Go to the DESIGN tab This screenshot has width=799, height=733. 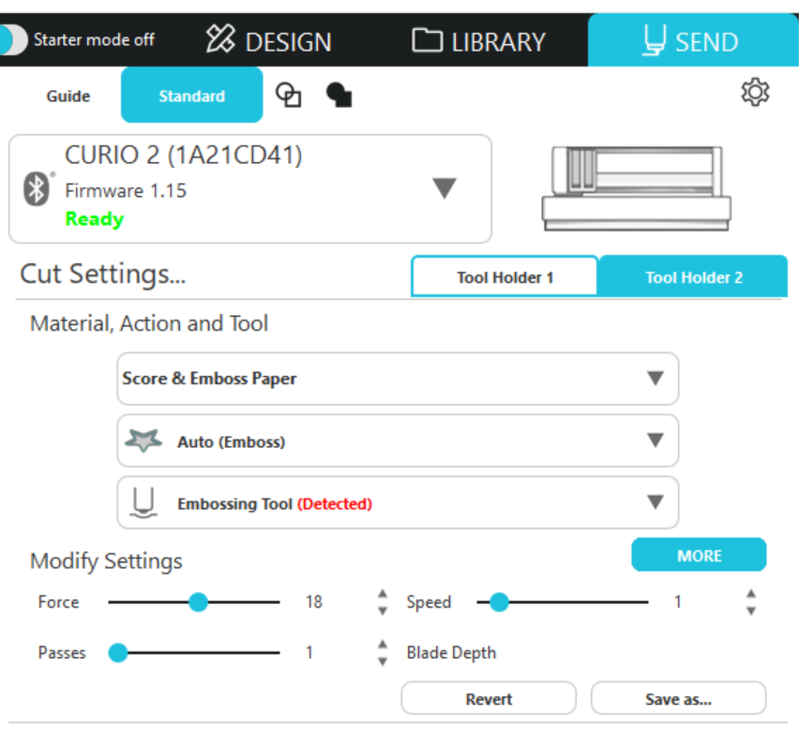[x=269, y=41]
